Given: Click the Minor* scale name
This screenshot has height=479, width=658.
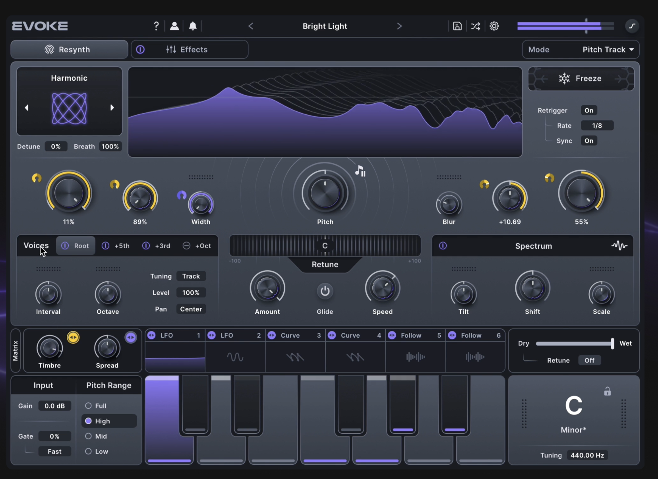Looking at the screenshot, I should tap(573, 430).
